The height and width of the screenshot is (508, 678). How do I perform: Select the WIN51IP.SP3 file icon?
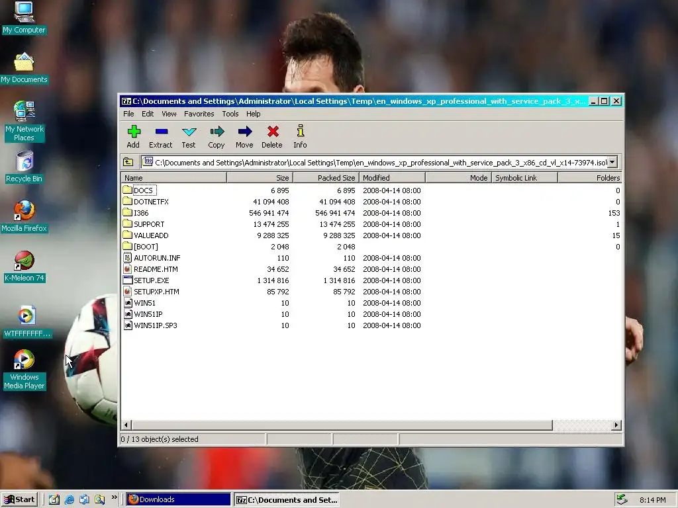coord(128,325)
